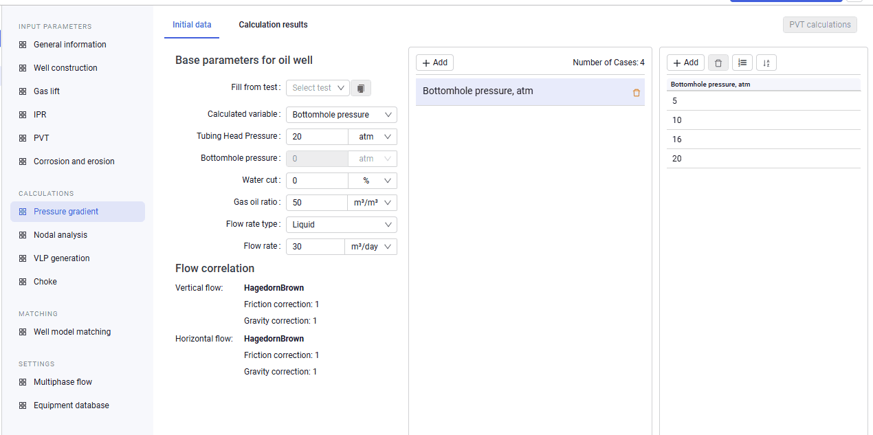Viewport: 873px width, 435px height.
Task: Click the Flow rate value field
Action: pyautogui.click(x=315, y=247)
